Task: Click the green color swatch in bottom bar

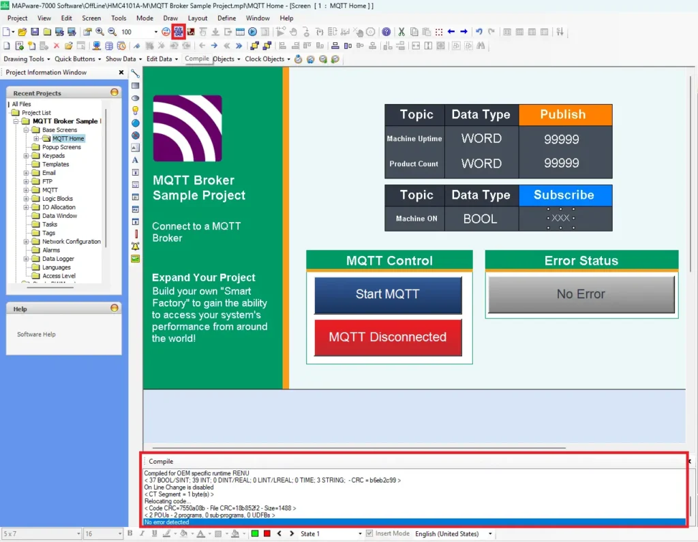Action: pos(255,534)
